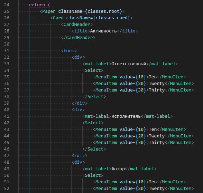This screenshot has height=193, width=203.
Task: Click Ten text on line 51
Action: pyautogui.click(x=153, y=182)
